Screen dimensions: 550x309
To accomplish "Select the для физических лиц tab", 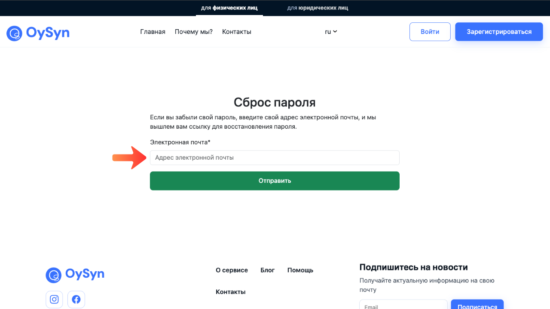I will [229, 7].
